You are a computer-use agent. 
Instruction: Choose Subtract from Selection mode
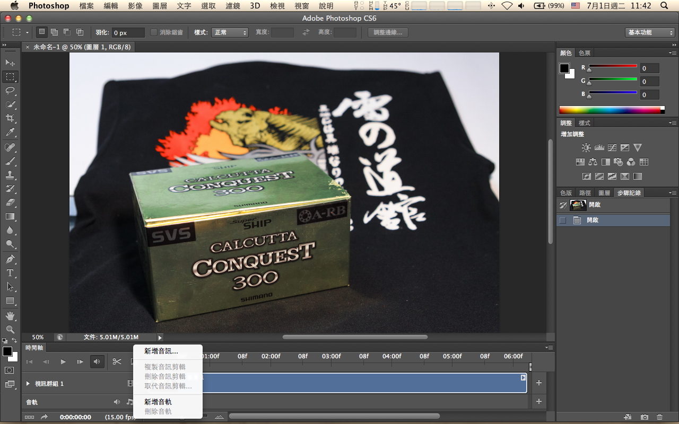(67, 32)
